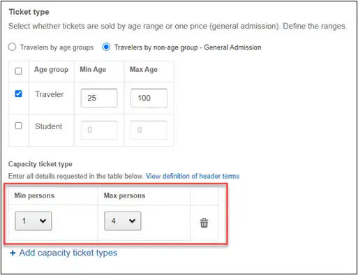
Task: Click the Max Age column header
Action: coord(144,69)
